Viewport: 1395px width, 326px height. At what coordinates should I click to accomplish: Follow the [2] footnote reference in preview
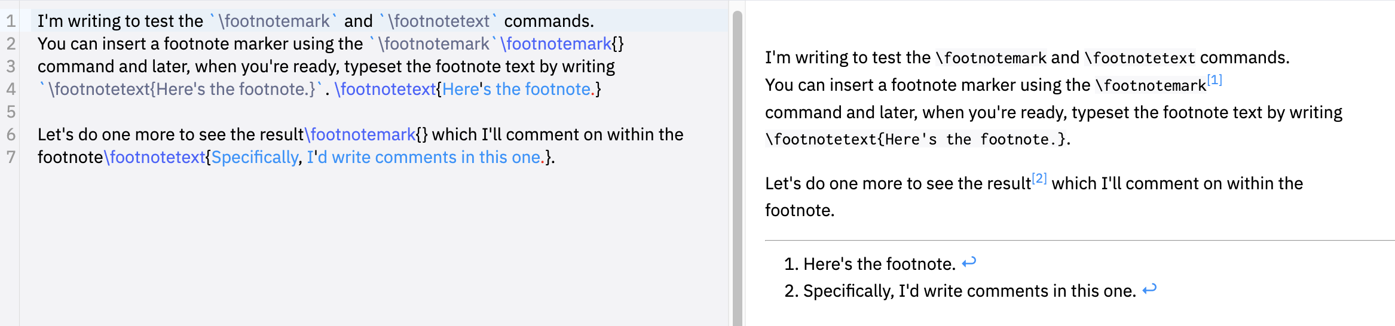[x=1039, y=178]
